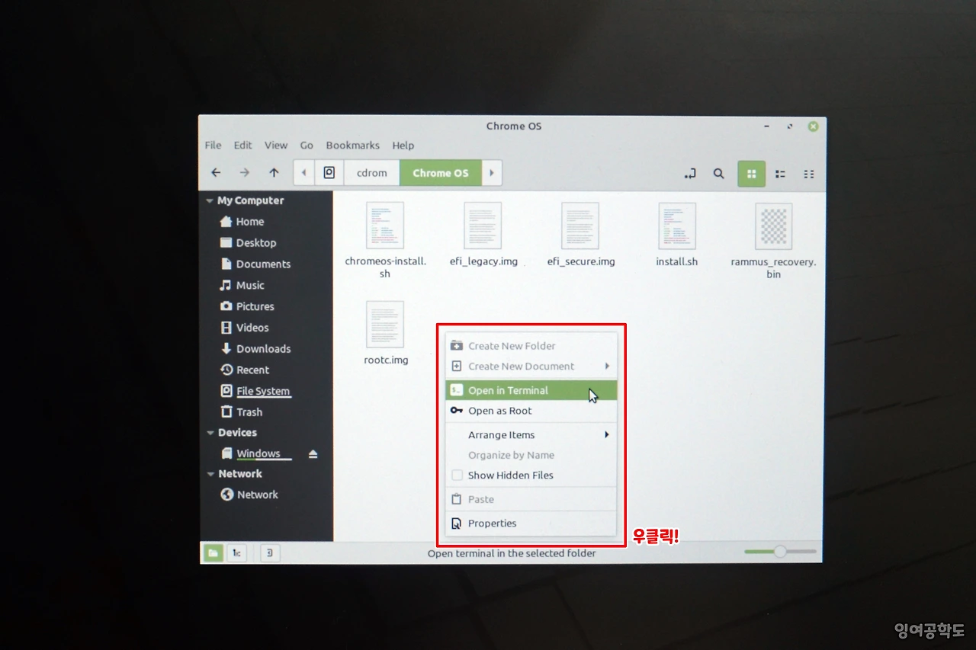The width and height of the screenshot is (976, 650).
Task: Open the Go menu
Action: coord(307,146)
